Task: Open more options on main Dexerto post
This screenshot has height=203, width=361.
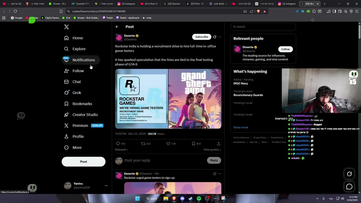Action: 220,37
